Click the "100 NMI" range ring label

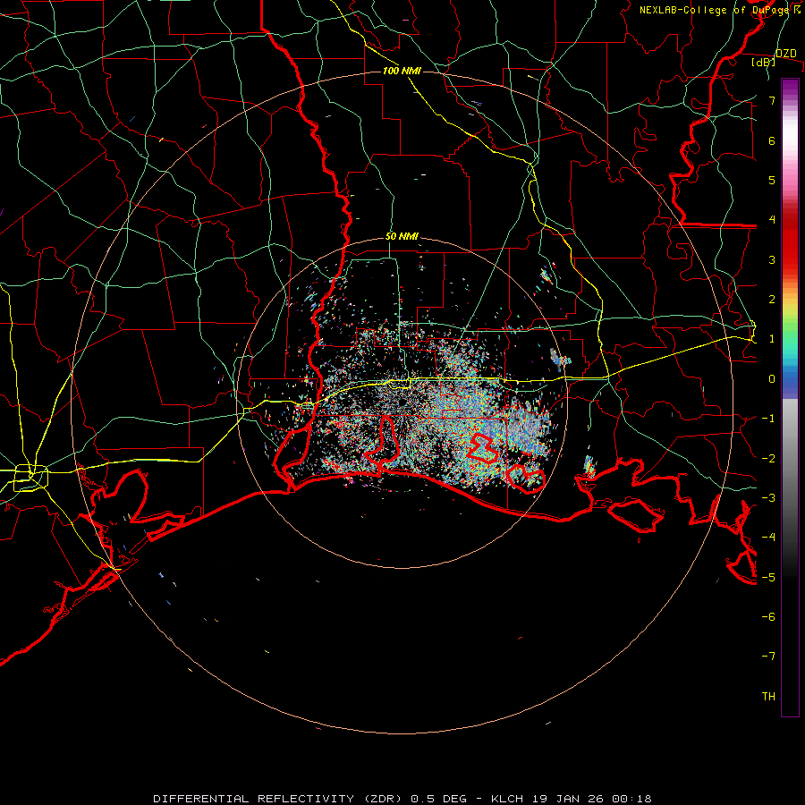[x=402, y=71]
